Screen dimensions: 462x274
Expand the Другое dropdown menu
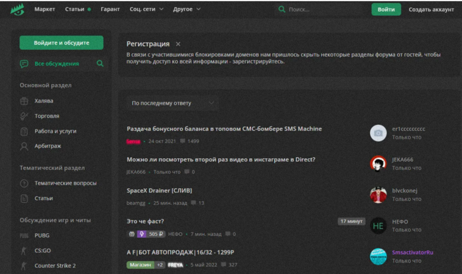click(187, 9)
